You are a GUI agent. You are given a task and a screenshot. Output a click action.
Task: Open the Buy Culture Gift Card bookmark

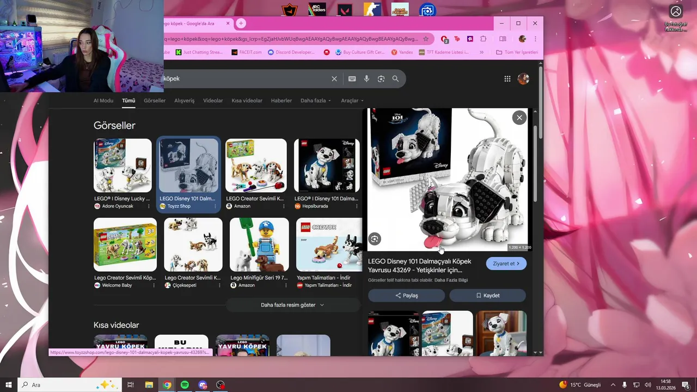coord(360,52)
